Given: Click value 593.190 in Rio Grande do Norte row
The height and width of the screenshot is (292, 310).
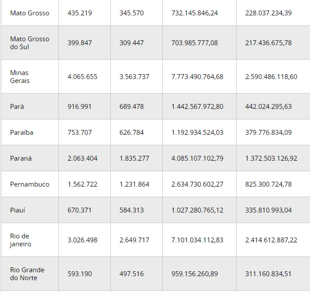Looking at the screenshot, I should (x=80, y=274).
